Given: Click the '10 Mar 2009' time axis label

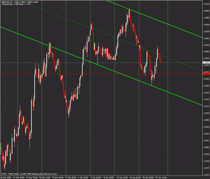Looking at the screenshot, I should click(x=6, y=178).
